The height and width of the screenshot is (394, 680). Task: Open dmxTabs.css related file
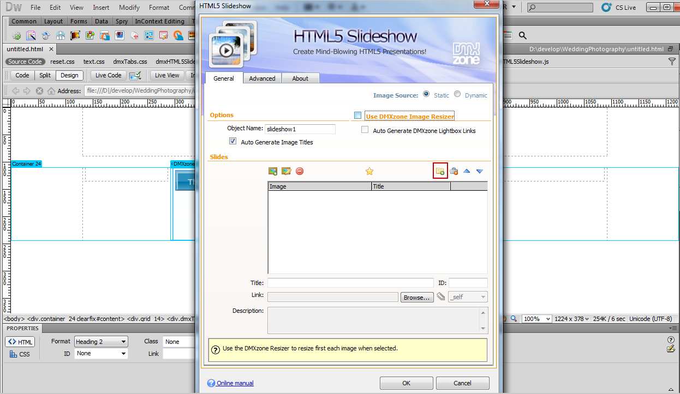pos(130,62)
